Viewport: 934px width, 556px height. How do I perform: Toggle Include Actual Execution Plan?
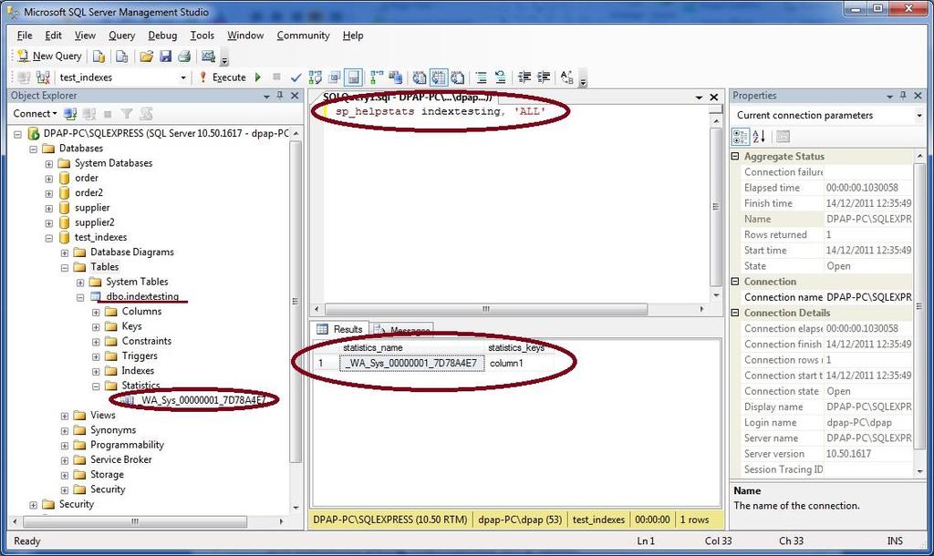click(377, 77)
